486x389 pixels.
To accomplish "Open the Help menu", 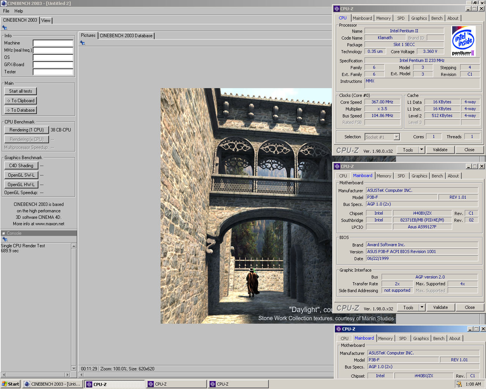I will 19,11.
